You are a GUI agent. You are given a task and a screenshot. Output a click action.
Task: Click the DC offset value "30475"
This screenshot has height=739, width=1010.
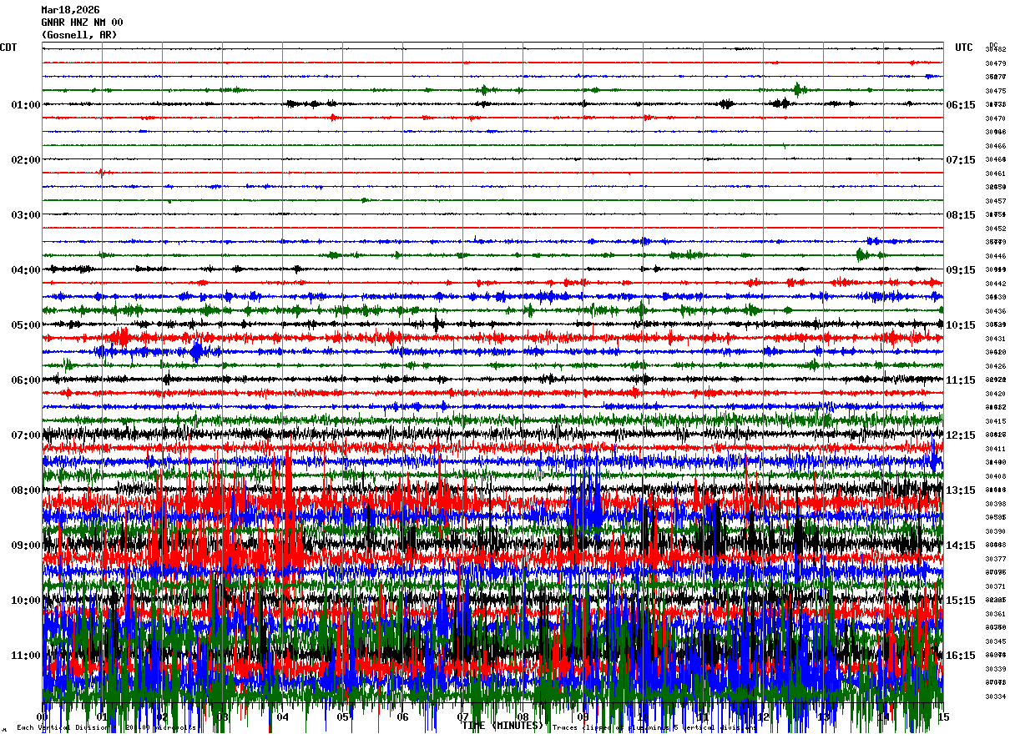point(995,91)
